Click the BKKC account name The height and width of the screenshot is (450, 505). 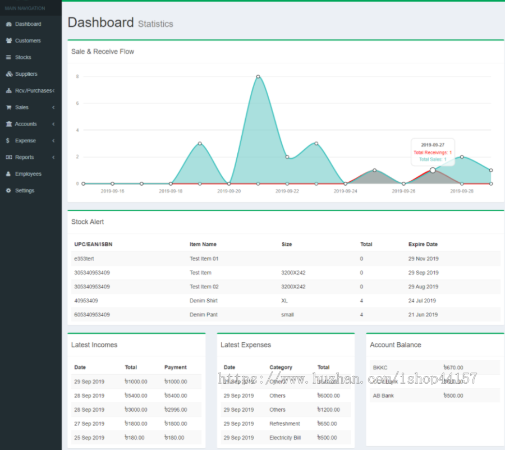[380, 368]
